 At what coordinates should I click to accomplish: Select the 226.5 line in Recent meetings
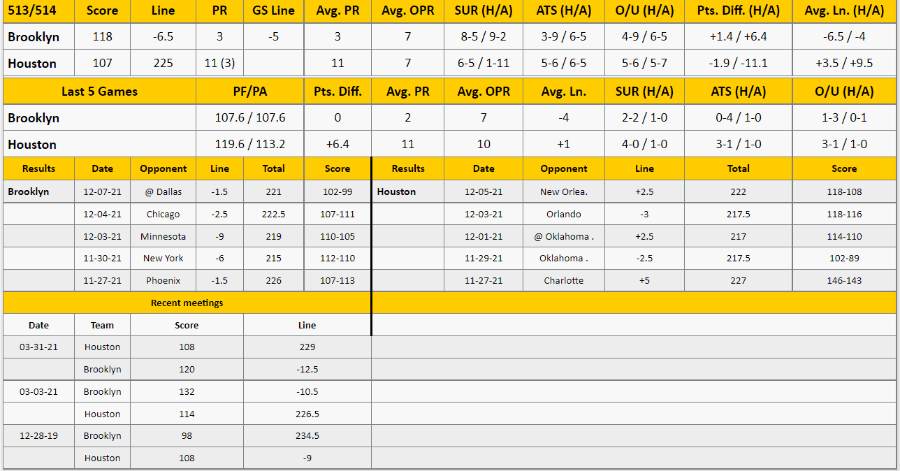pos(307,414)
